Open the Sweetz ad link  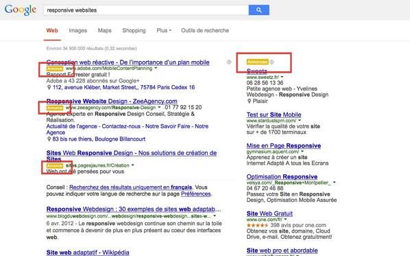tap(257, 71)
